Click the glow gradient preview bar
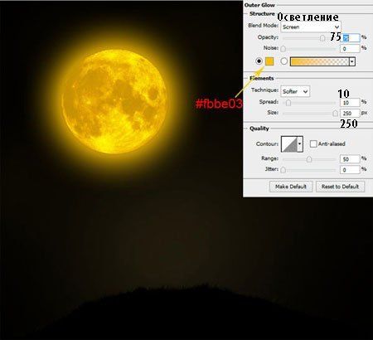 click(319, 61)
